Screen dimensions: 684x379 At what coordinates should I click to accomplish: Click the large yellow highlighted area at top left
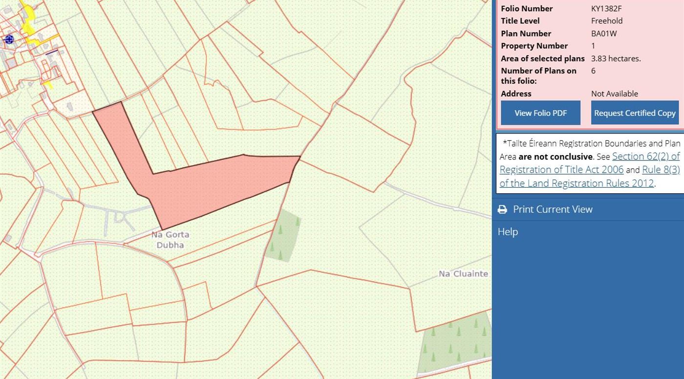(x=28, y=15)
